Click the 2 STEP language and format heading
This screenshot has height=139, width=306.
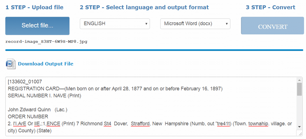pos(144,7)
